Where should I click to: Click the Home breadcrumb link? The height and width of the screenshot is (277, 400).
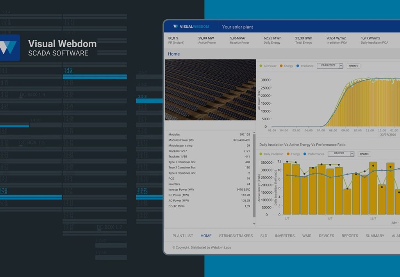tap(174, 54)
